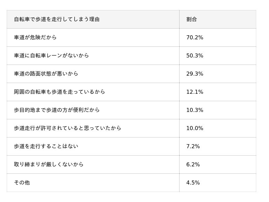Click the header cell 自転車で歩道を走行してしまう理由
This screenshot has height=202, width=269.
[x=93, y=19]
